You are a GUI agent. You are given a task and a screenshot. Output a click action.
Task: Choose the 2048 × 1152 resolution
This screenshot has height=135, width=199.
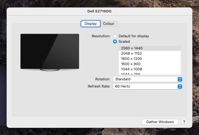point(150,54)
